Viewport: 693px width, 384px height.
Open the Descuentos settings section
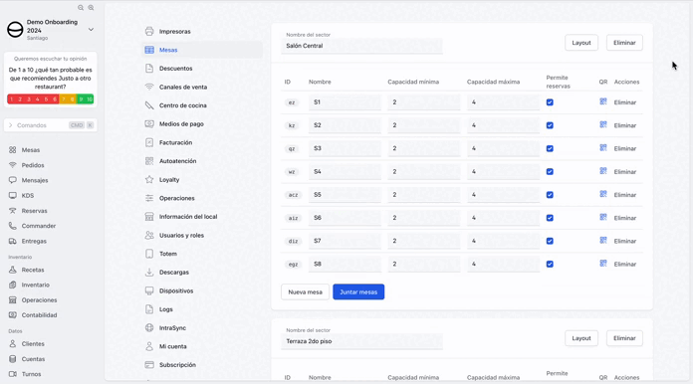[202, 69]
